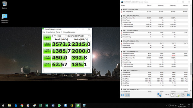The image size is (193, 108).
Task: Open CrystalDiskMark Tema menu
Action: pyautogui.click(x=58, y=32)
